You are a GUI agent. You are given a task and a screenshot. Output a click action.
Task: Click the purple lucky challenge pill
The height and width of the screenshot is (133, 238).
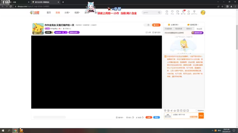click(x=61, y=33)
